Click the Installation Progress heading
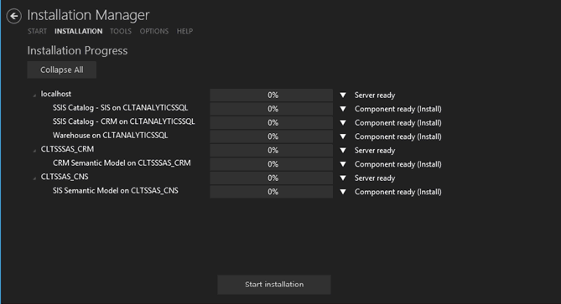The width and height of the screenshot is (561, 304). (x=77, y=51)
